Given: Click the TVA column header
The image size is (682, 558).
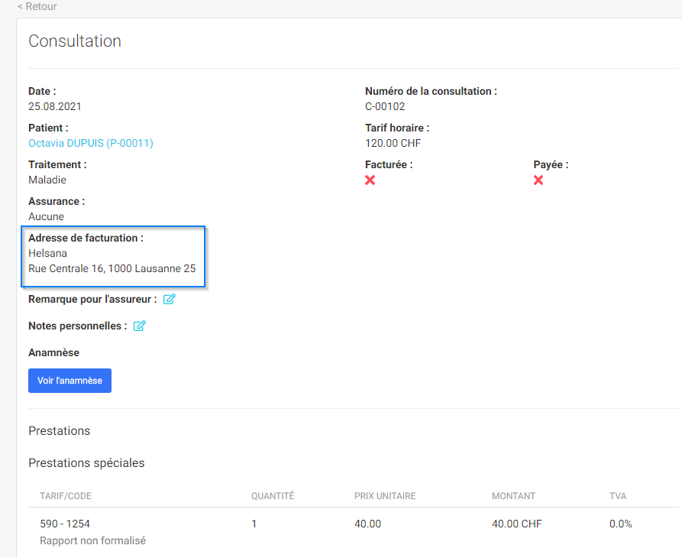Looking at the screenshot, I should tap(618, 496).
